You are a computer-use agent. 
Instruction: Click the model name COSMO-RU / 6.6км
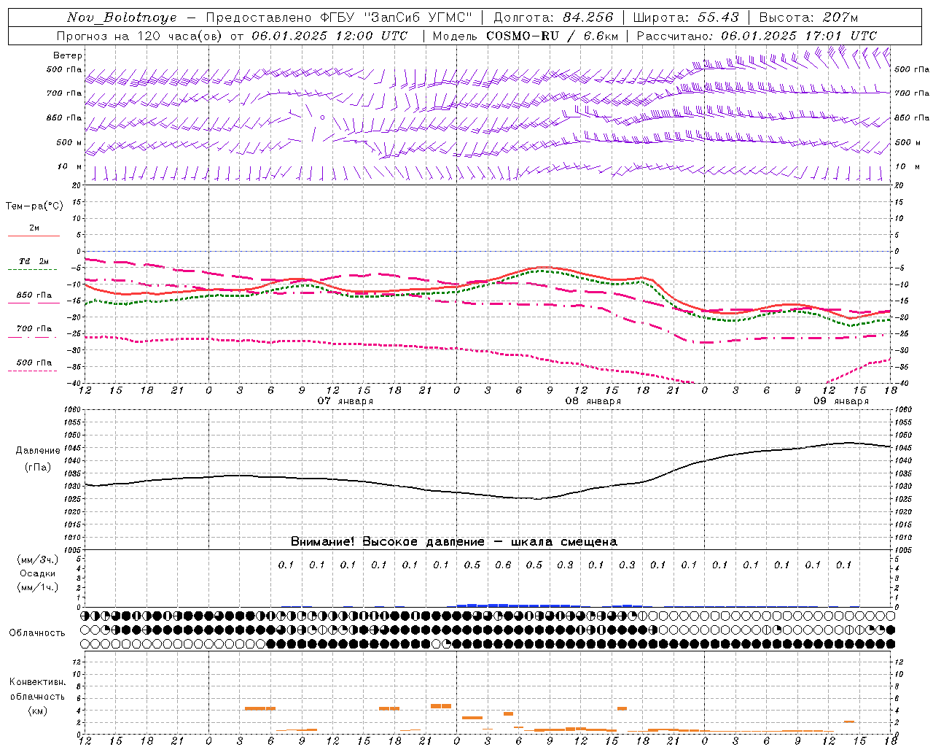click(552, 36)
